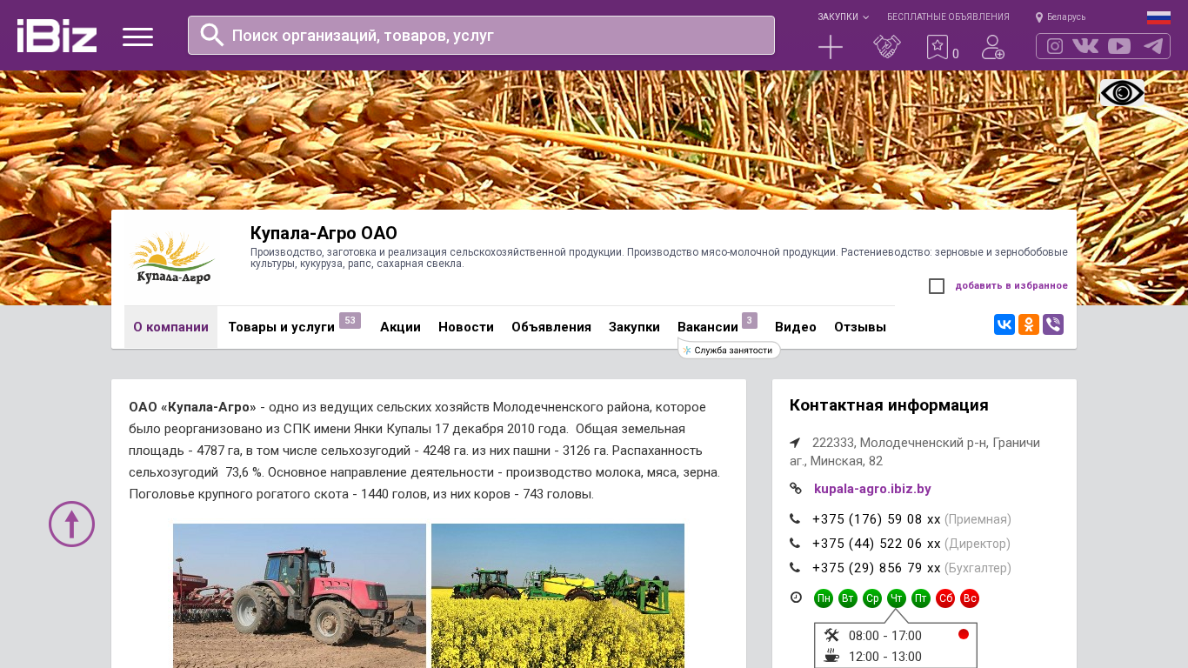
Task: Open the hamburger menu
Action: [x=137, y=37]
